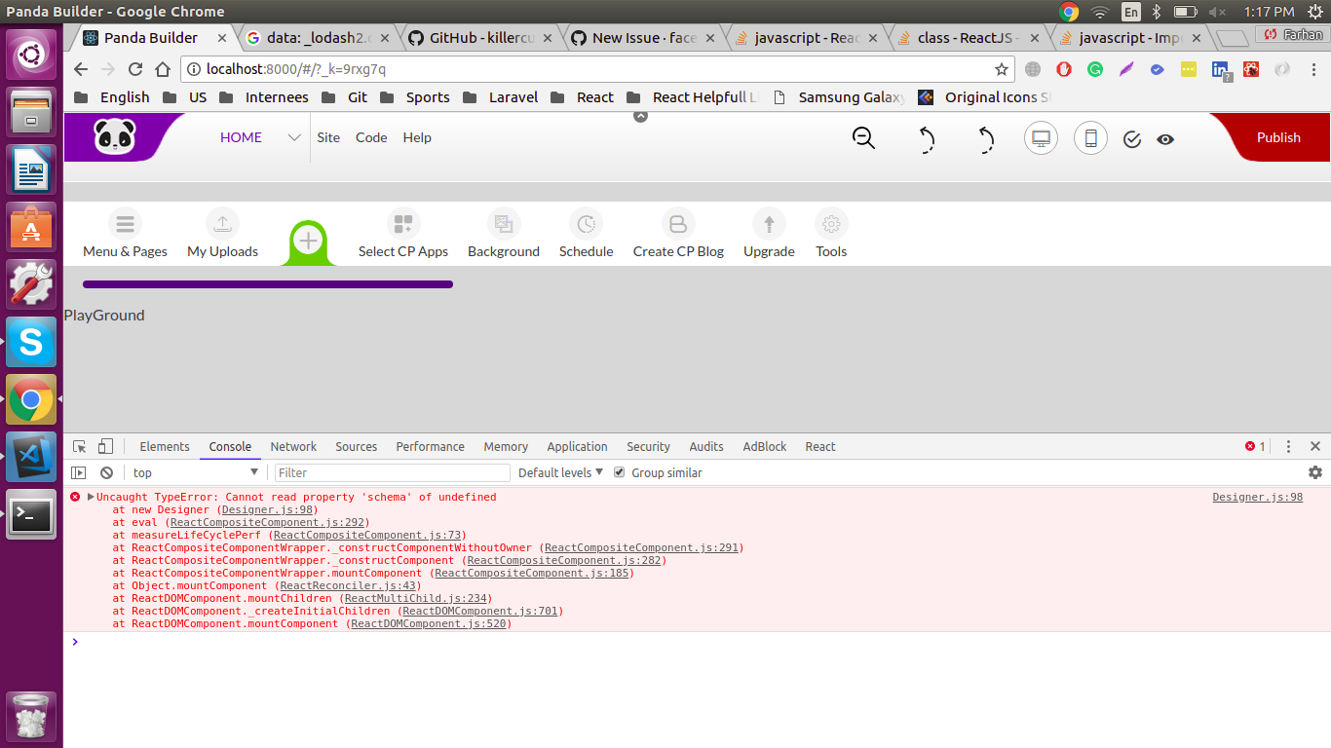Screen dimensions: 1331x748
Task: Toggle the Group similar checkbox
Action: coord(619,472)
